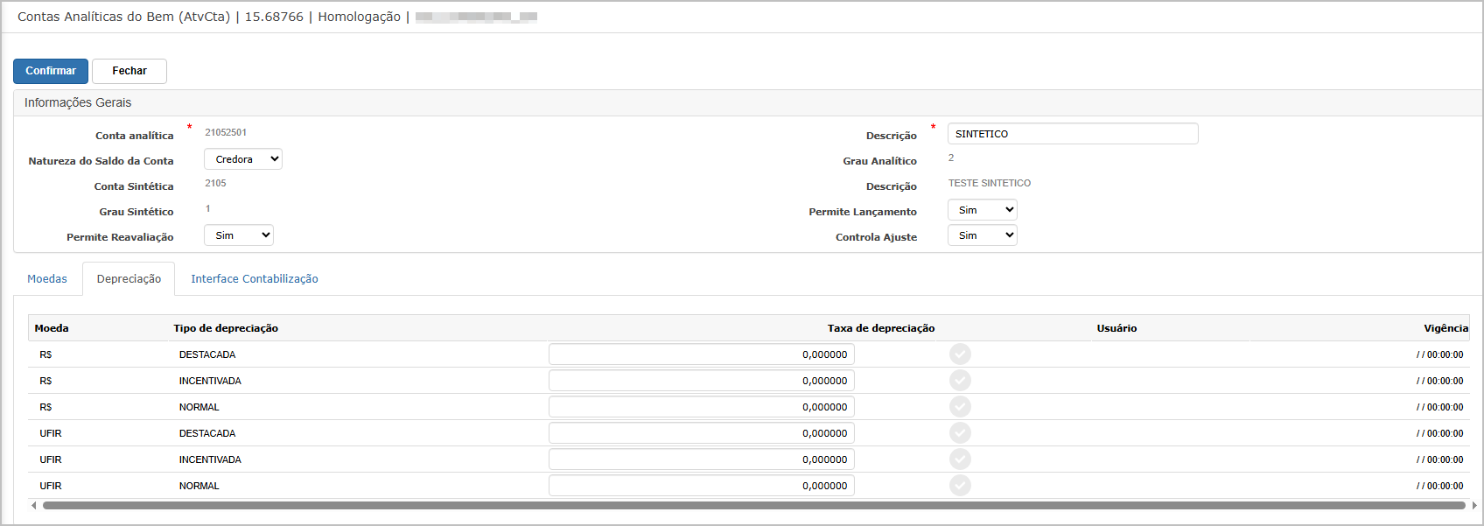Click the Confirmar button
Screen dimensions: 1484x526
tap(51, 71)
